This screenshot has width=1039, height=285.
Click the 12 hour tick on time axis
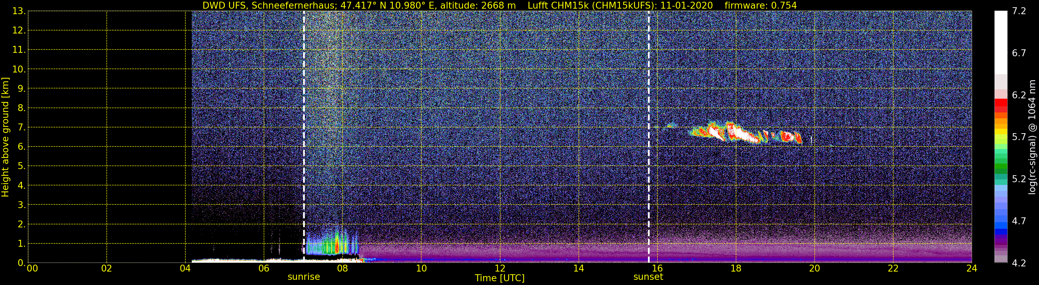[500, 268]
